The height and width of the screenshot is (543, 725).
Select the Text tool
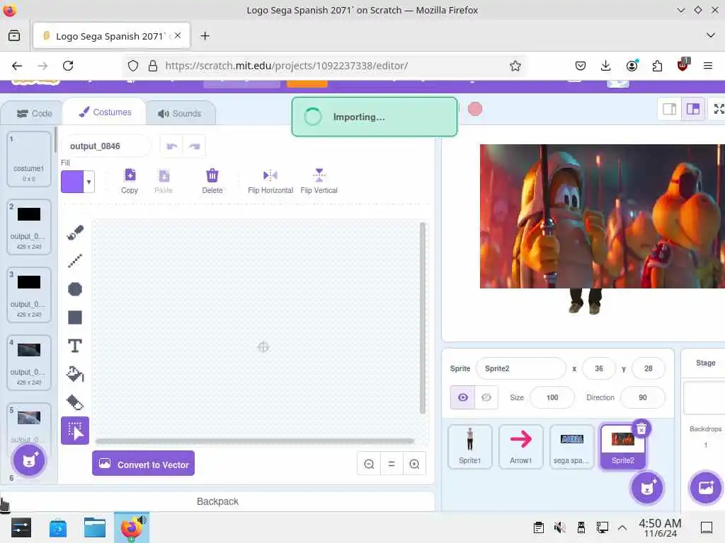pos(75,345)
